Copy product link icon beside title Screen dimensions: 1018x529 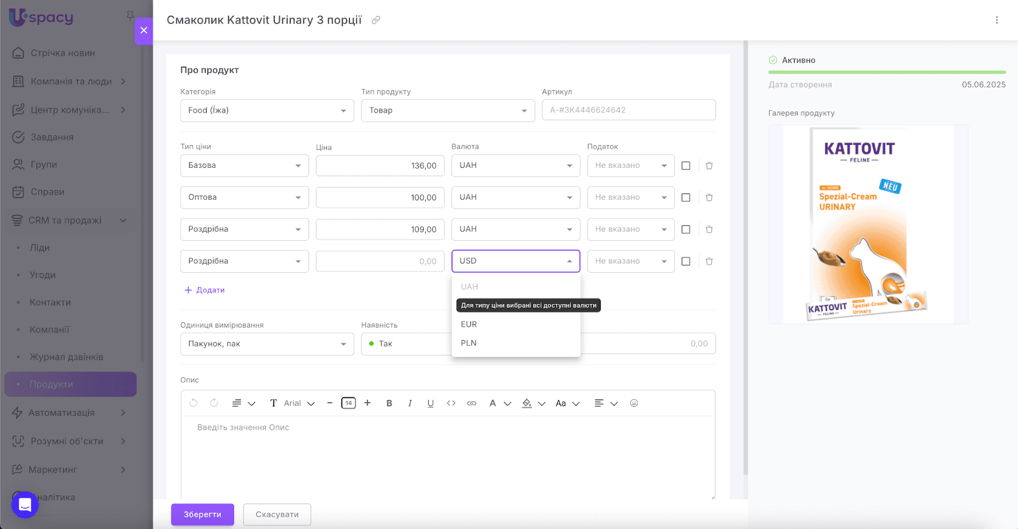(376, 20)
